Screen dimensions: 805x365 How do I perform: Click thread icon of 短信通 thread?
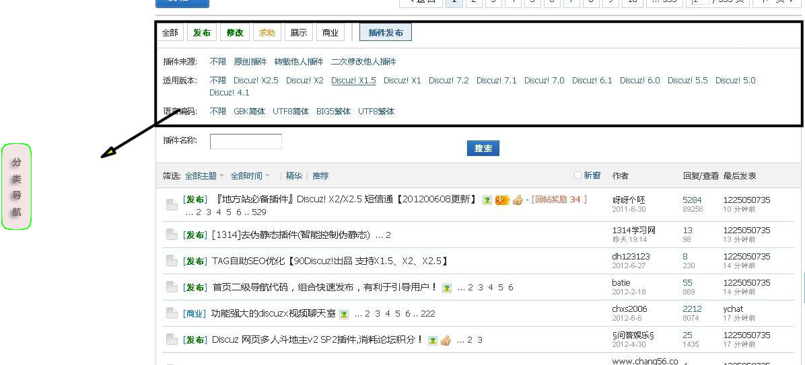click(172, 205)
